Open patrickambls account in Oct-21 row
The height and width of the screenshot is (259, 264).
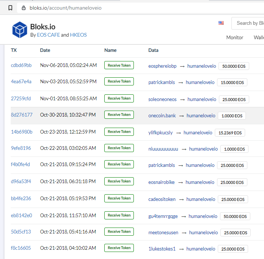(x=162, y=165)
